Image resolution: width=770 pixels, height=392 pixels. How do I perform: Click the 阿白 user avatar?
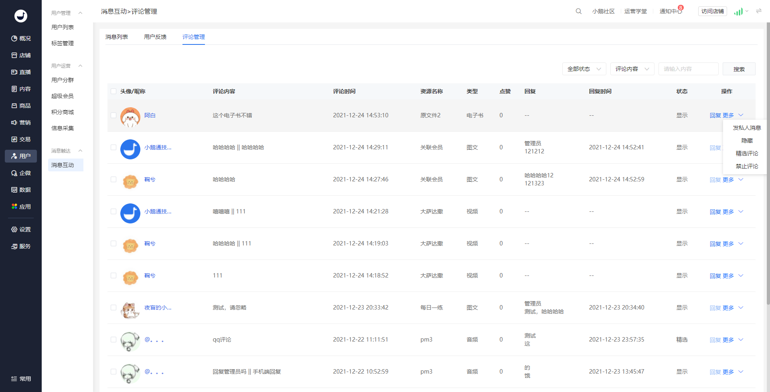(130, 117)
